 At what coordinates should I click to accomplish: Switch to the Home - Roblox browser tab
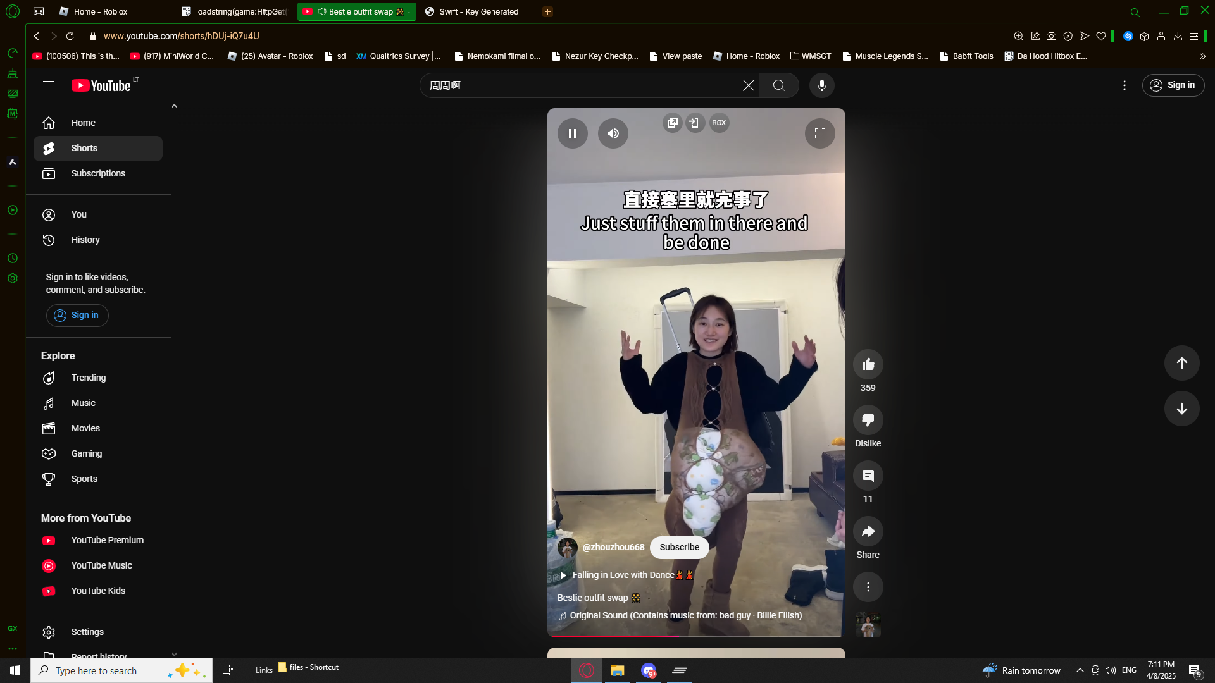[100, 11]
